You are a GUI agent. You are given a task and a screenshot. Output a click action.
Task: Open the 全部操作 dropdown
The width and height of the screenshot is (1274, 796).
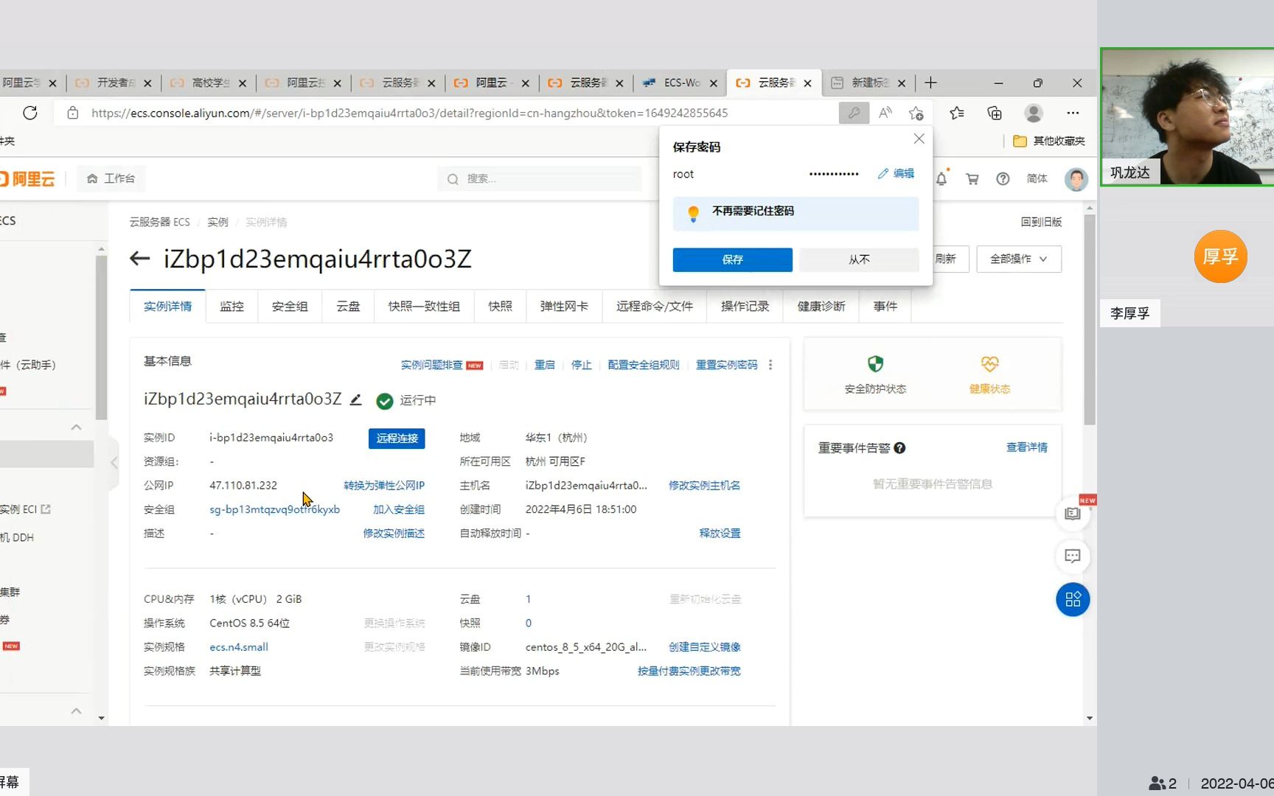1019,259
